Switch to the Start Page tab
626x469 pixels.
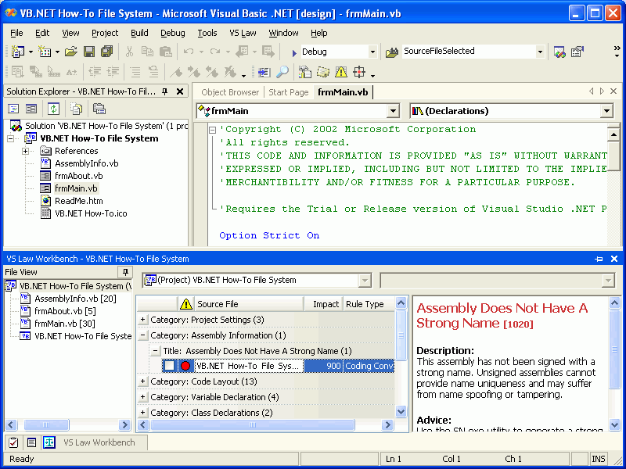[289, 92]
